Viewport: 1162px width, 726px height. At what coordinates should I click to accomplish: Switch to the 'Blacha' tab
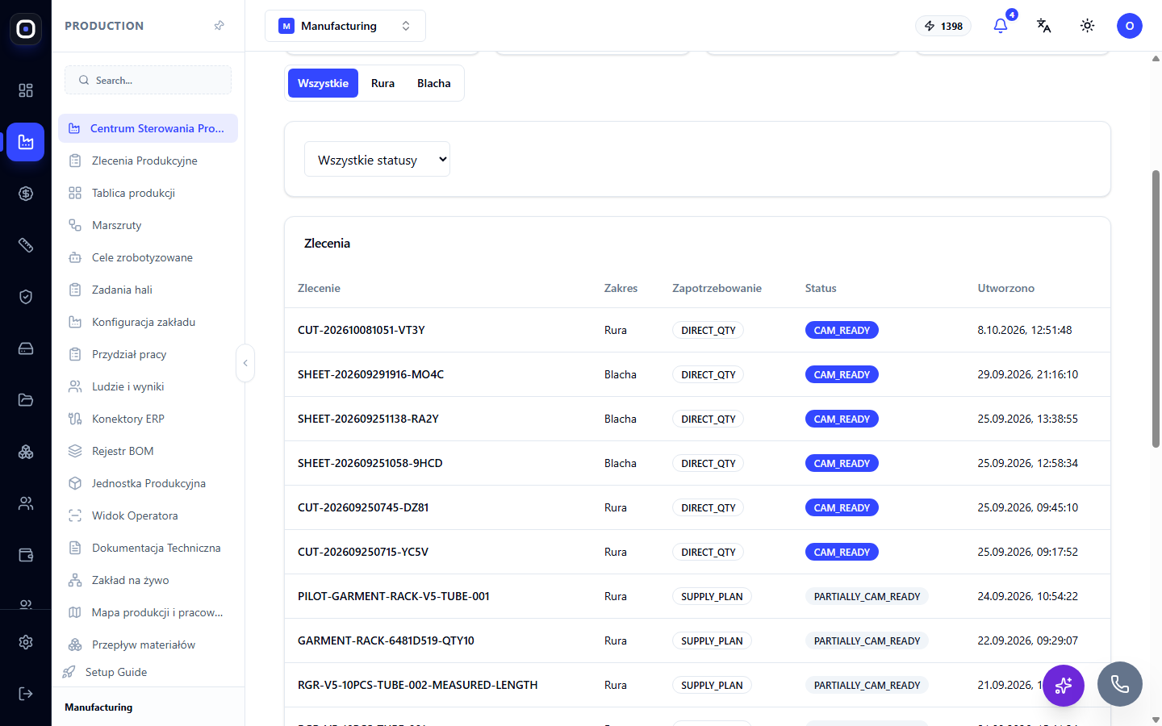coord(434,83)
